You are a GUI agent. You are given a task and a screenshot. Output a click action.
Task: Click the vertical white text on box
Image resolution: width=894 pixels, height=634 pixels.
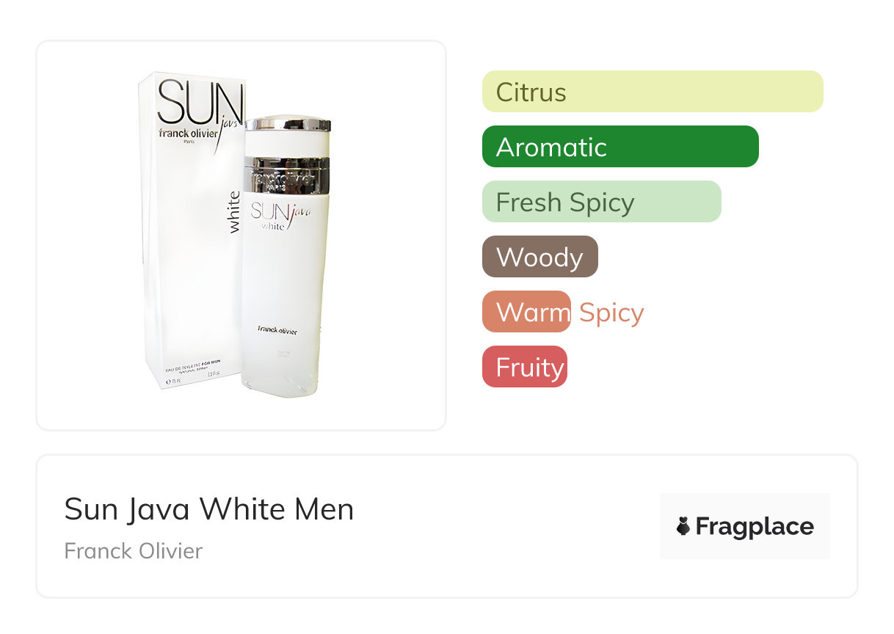coord(233,211)
